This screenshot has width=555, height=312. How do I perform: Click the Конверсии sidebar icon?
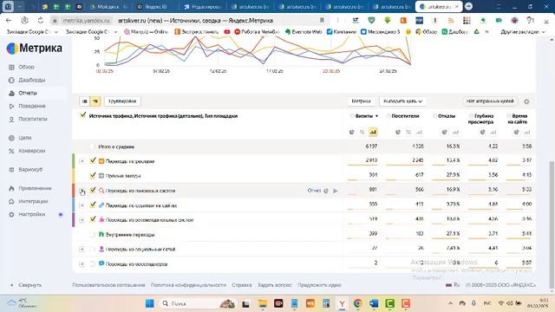[11, 151]
